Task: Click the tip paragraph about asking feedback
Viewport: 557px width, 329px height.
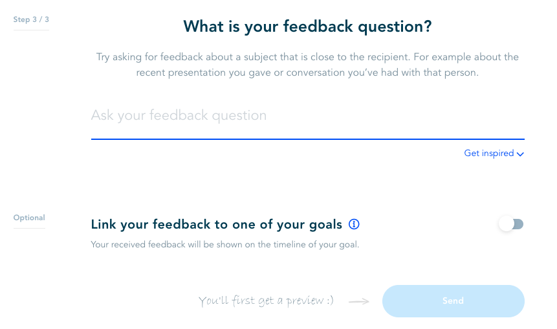Action: 308,65
